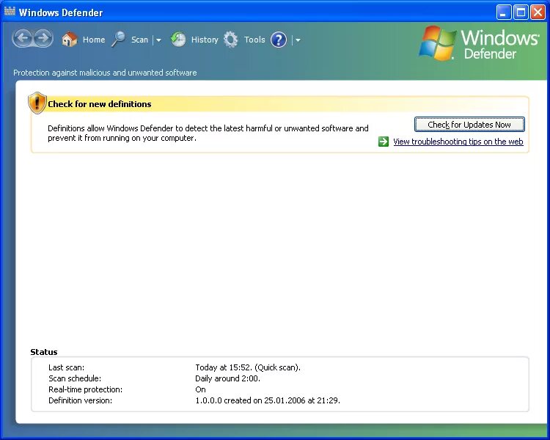Click the definitions description paragraph
The image size is (550, 440).
coord(208,133)
